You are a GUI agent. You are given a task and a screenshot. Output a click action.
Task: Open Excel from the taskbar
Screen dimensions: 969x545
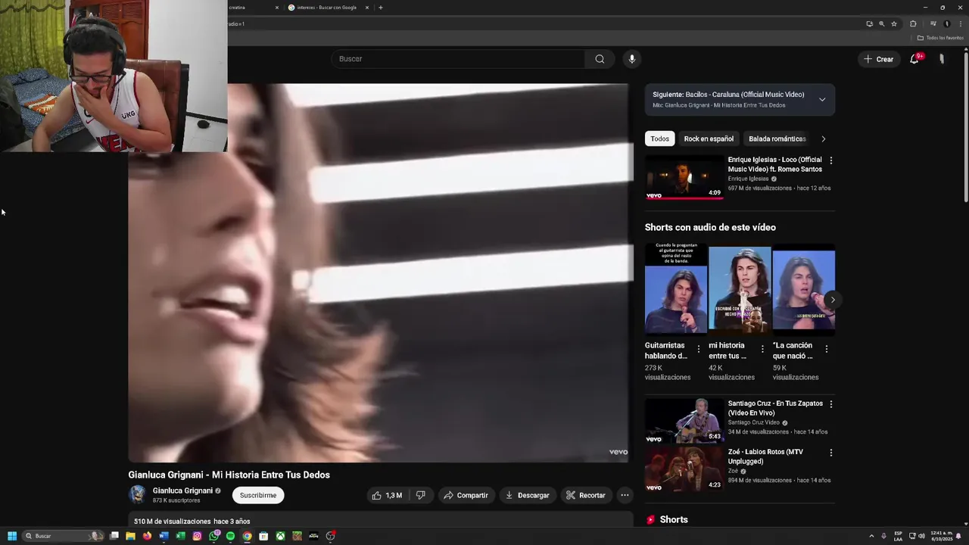pos(180,536)
